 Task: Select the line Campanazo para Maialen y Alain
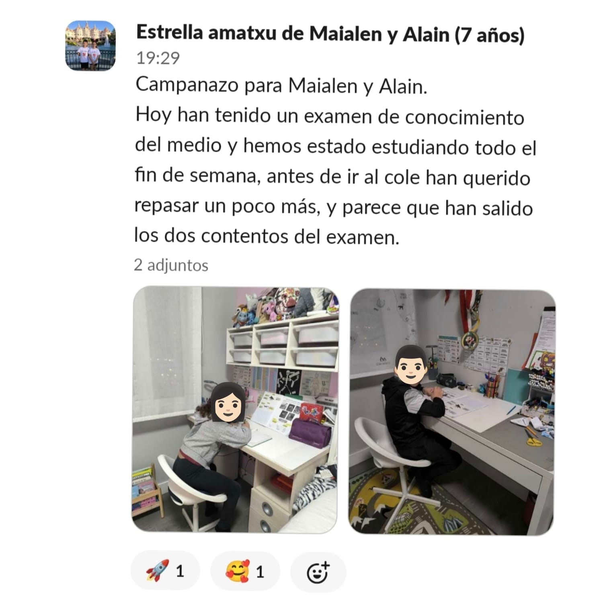281,86
